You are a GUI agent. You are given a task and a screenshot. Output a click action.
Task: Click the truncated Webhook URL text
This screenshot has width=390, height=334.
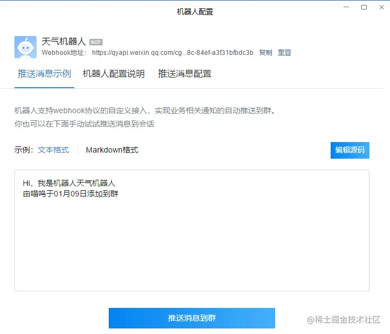[x=173, y=53]
